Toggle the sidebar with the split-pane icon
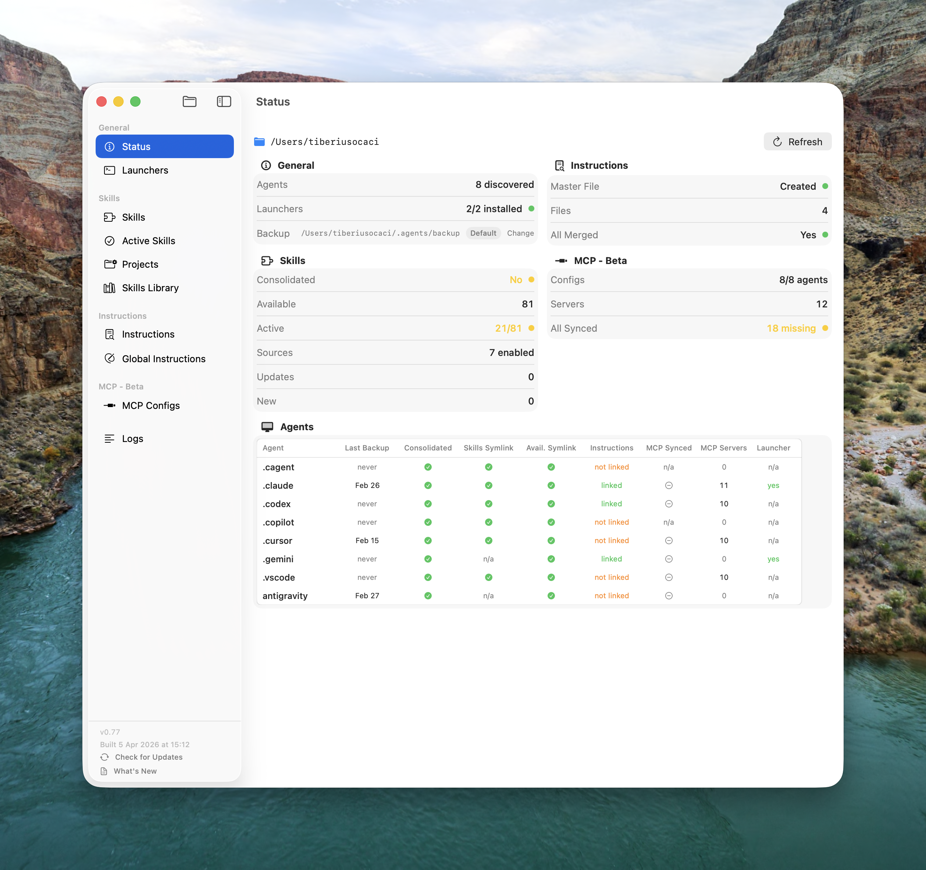The width and height of the screenshot is (926, 870). click(224, 101)
